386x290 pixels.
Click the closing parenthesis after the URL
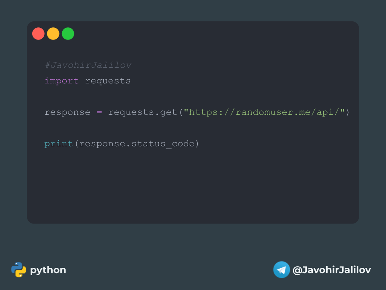[x=347, y=112]
